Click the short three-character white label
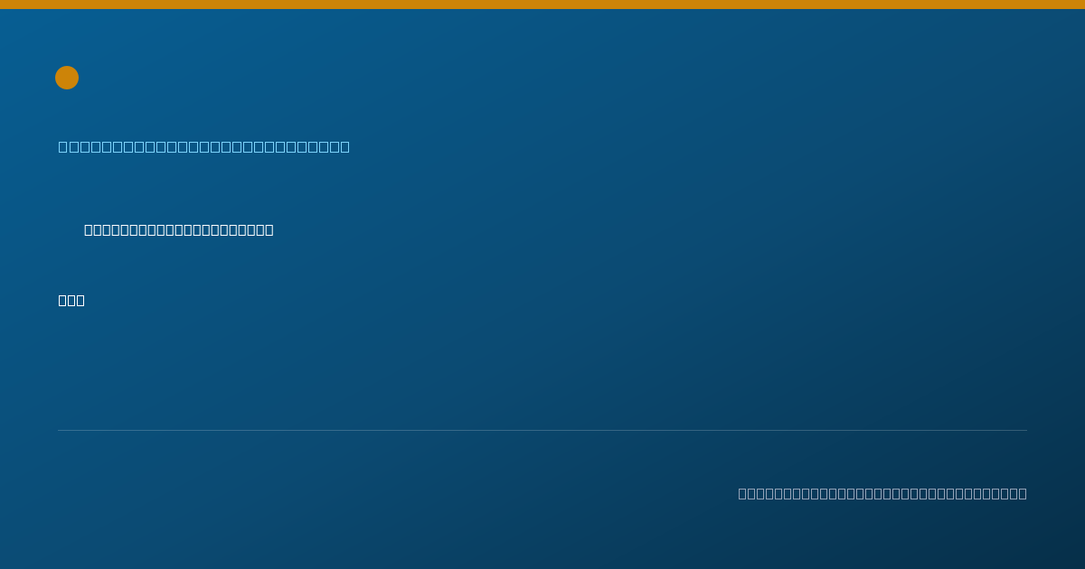Screen dimensions: 1085x569 (x=71, y=300)
